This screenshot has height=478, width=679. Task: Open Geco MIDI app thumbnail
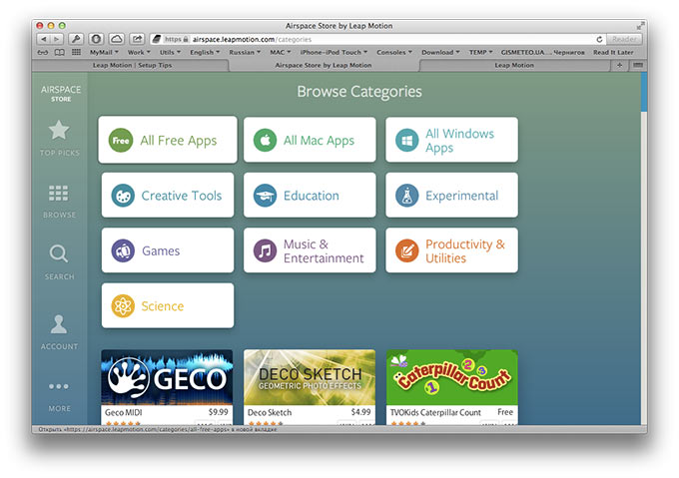(167, 377)
